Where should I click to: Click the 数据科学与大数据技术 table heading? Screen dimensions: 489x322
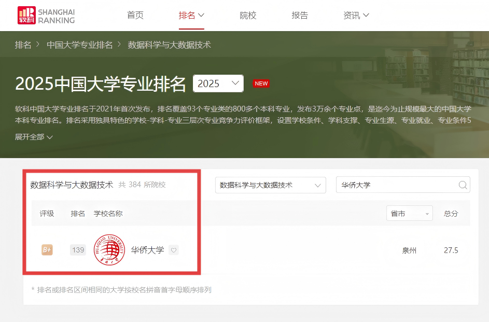[72, 185]
